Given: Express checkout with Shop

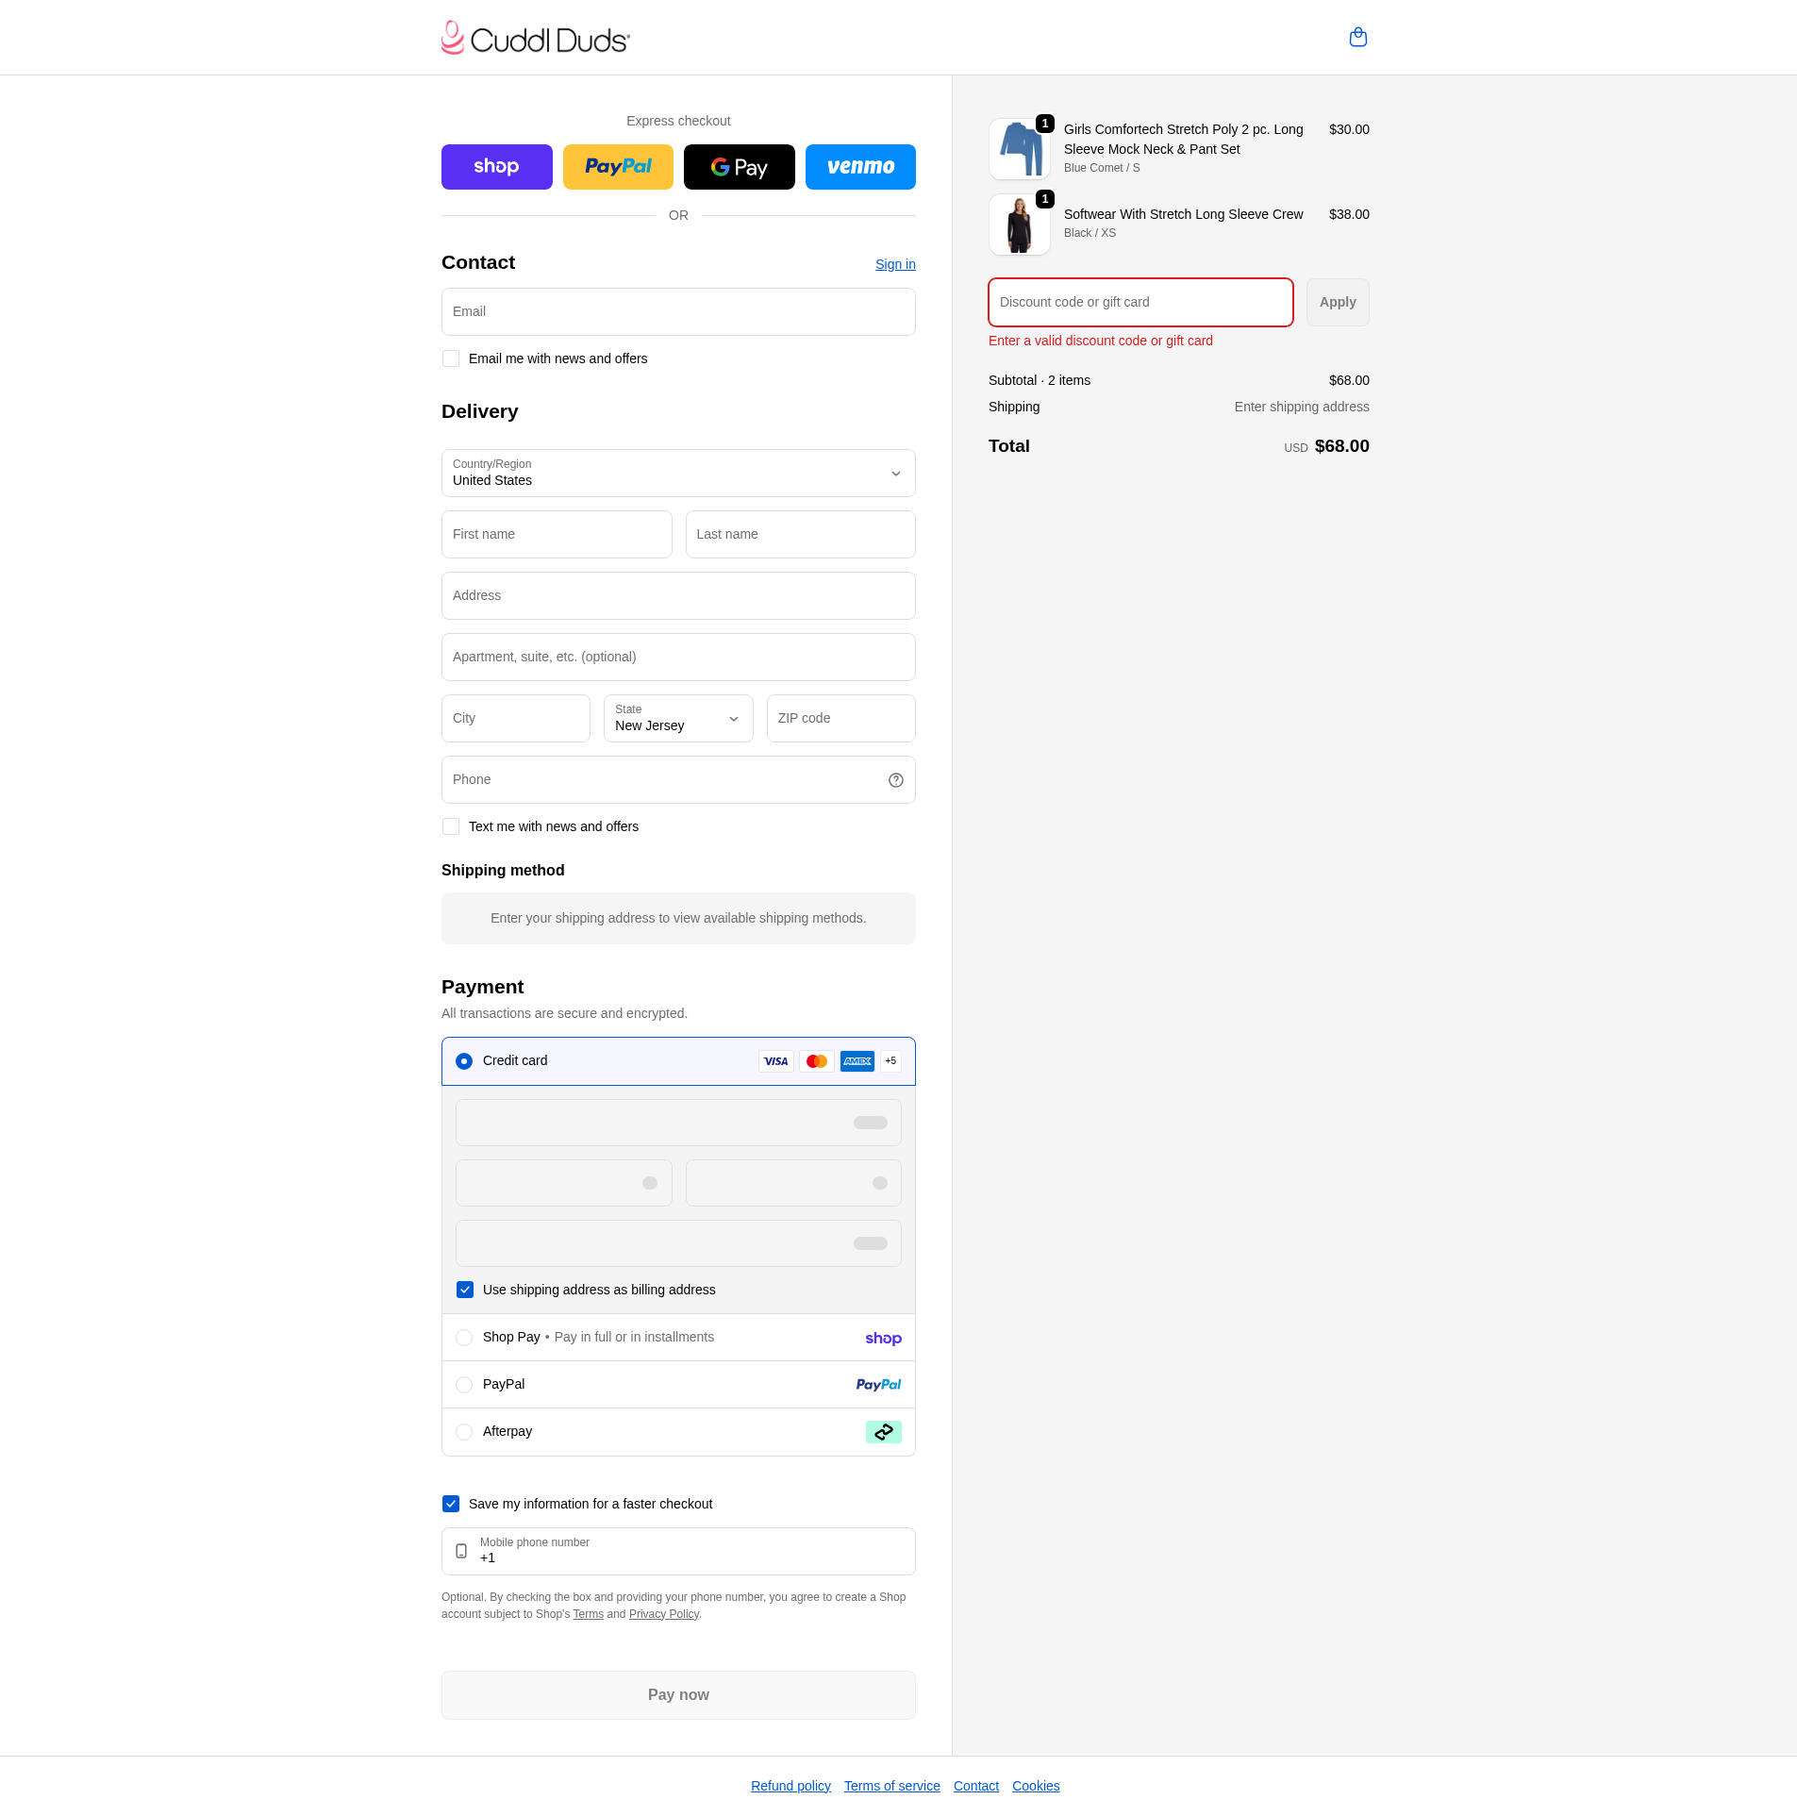Looking at the screenshot, I should click(x=496, y=166).
